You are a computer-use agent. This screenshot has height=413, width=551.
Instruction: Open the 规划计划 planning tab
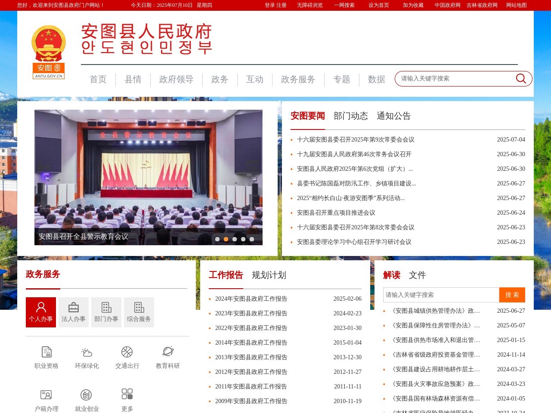pyautogui.click(x=269, y=275)
